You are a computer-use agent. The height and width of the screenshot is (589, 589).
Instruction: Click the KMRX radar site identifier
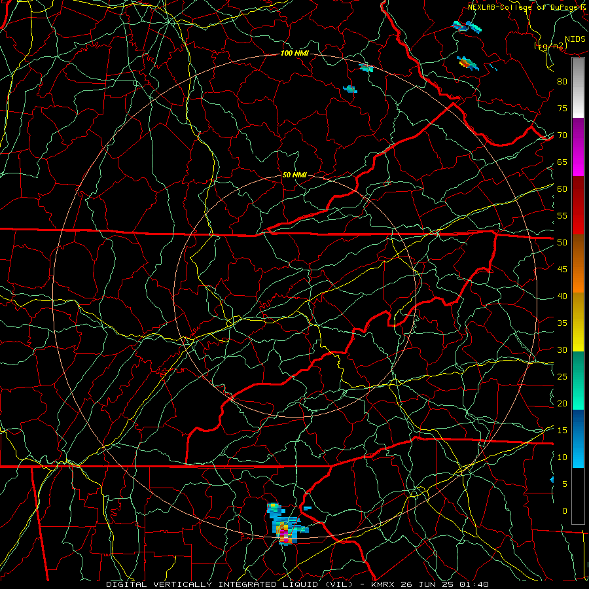384,584
